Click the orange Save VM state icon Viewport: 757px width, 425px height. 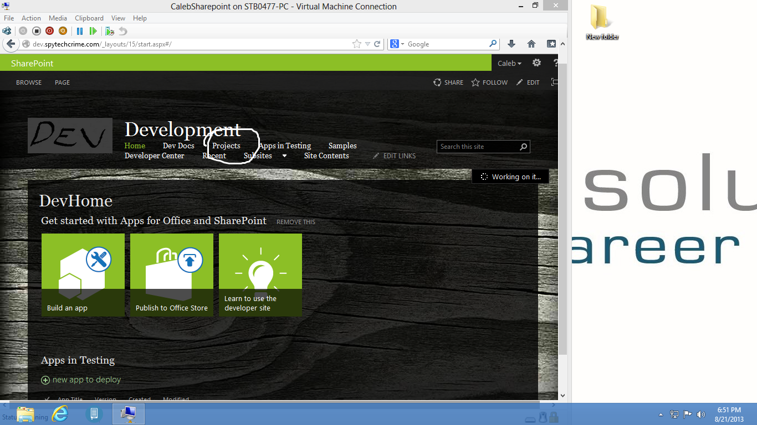click(x=63, y=31)
